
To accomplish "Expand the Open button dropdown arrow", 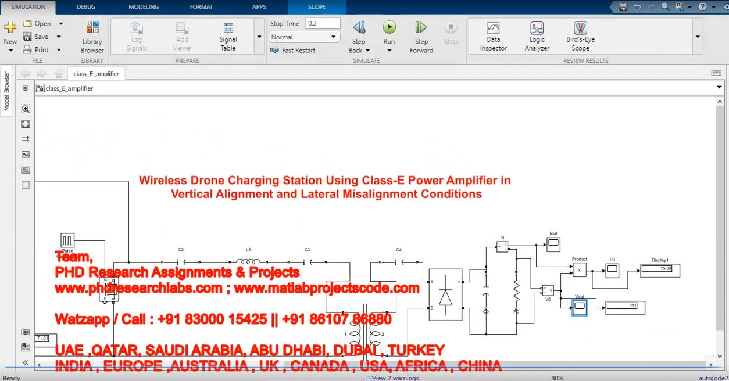I will tap(61, 24).
